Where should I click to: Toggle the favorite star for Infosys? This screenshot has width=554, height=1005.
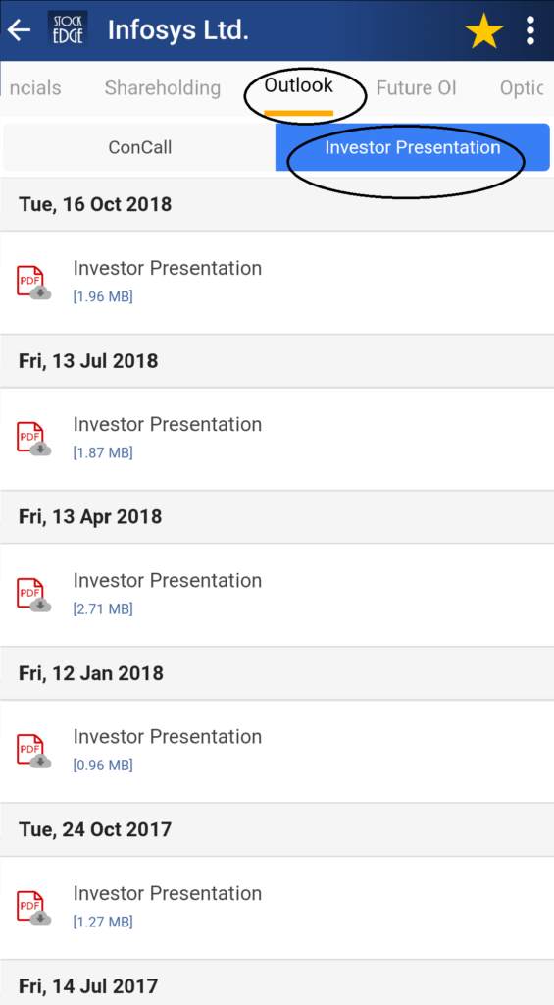point(483,30)
